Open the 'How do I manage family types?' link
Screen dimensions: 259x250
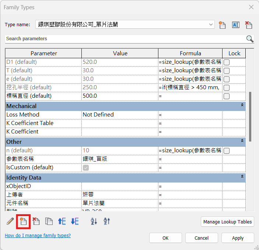(x=38, y=235)
